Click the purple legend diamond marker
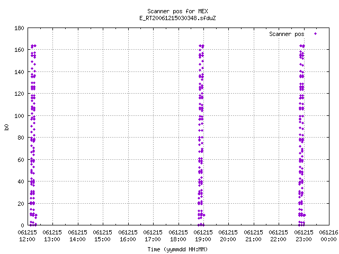 click(x=315, y=34)
